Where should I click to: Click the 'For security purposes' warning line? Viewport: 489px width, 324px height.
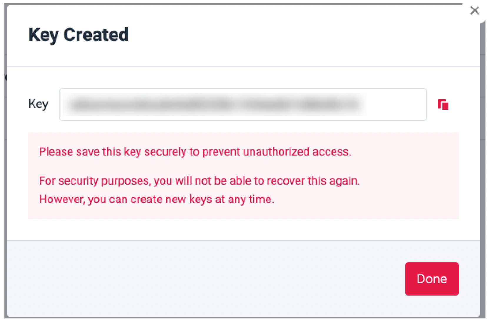pyautogui.click(x=199, y=181)
